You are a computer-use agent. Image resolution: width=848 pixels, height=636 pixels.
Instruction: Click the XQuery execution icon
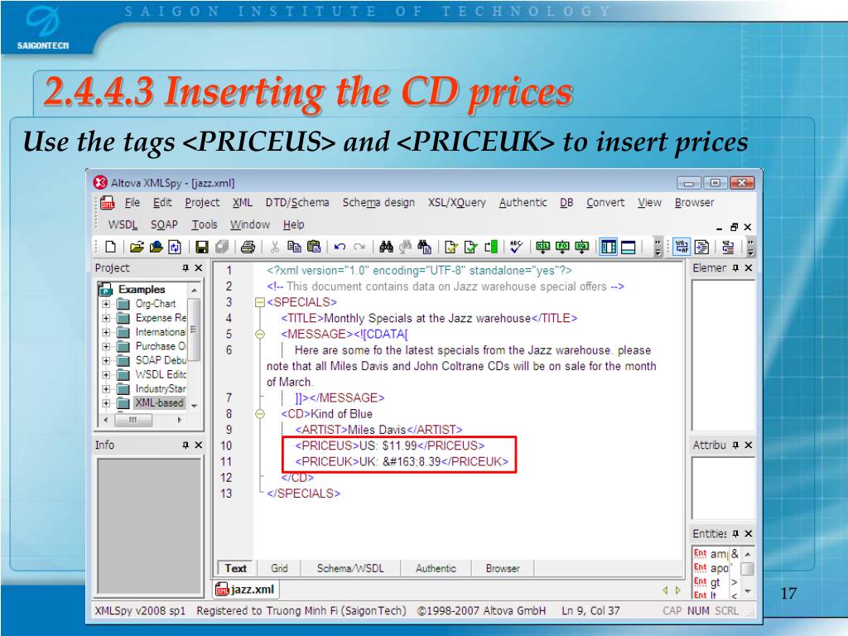click(x=582, y=247)
